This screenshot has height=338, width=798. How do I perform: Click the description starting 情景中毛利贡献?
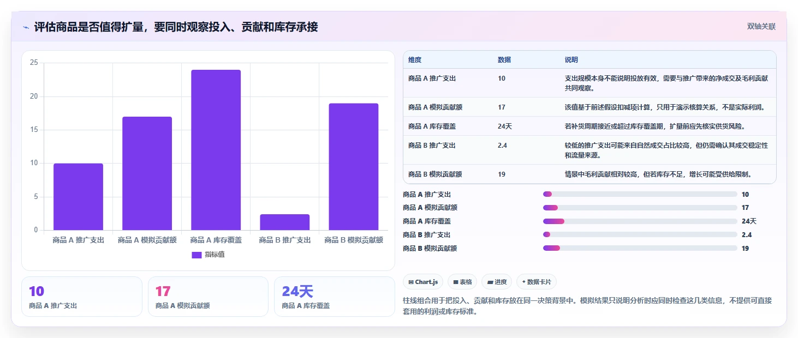click(x=658, y=174)
